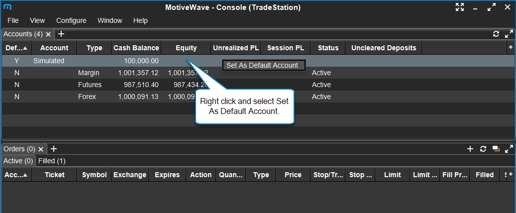Add a tab next to Accounts tab
The height and width of the screenshot is (213, 516).
click(61, 34)
